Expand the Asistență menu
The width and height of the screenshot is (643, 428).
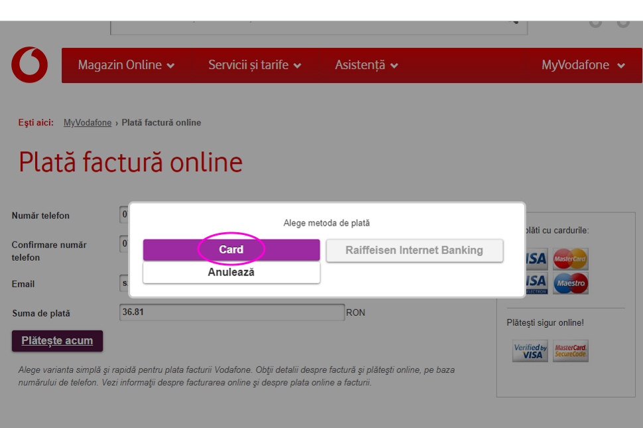[366, 65]
